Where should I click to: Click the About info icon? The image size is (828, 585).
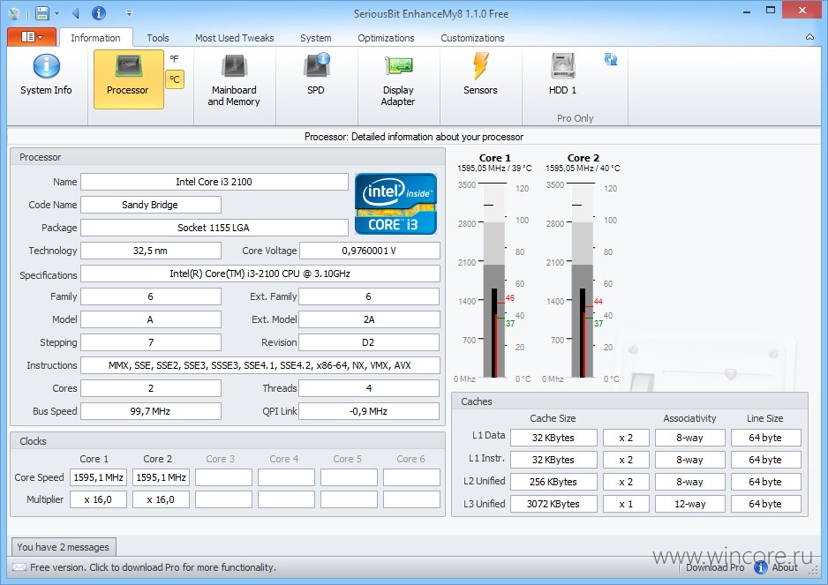click(760, 567)
